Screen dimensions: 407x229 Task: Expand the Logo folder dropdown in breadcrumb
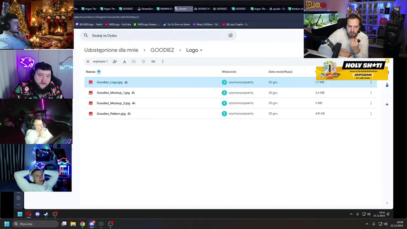coord(201,50)
